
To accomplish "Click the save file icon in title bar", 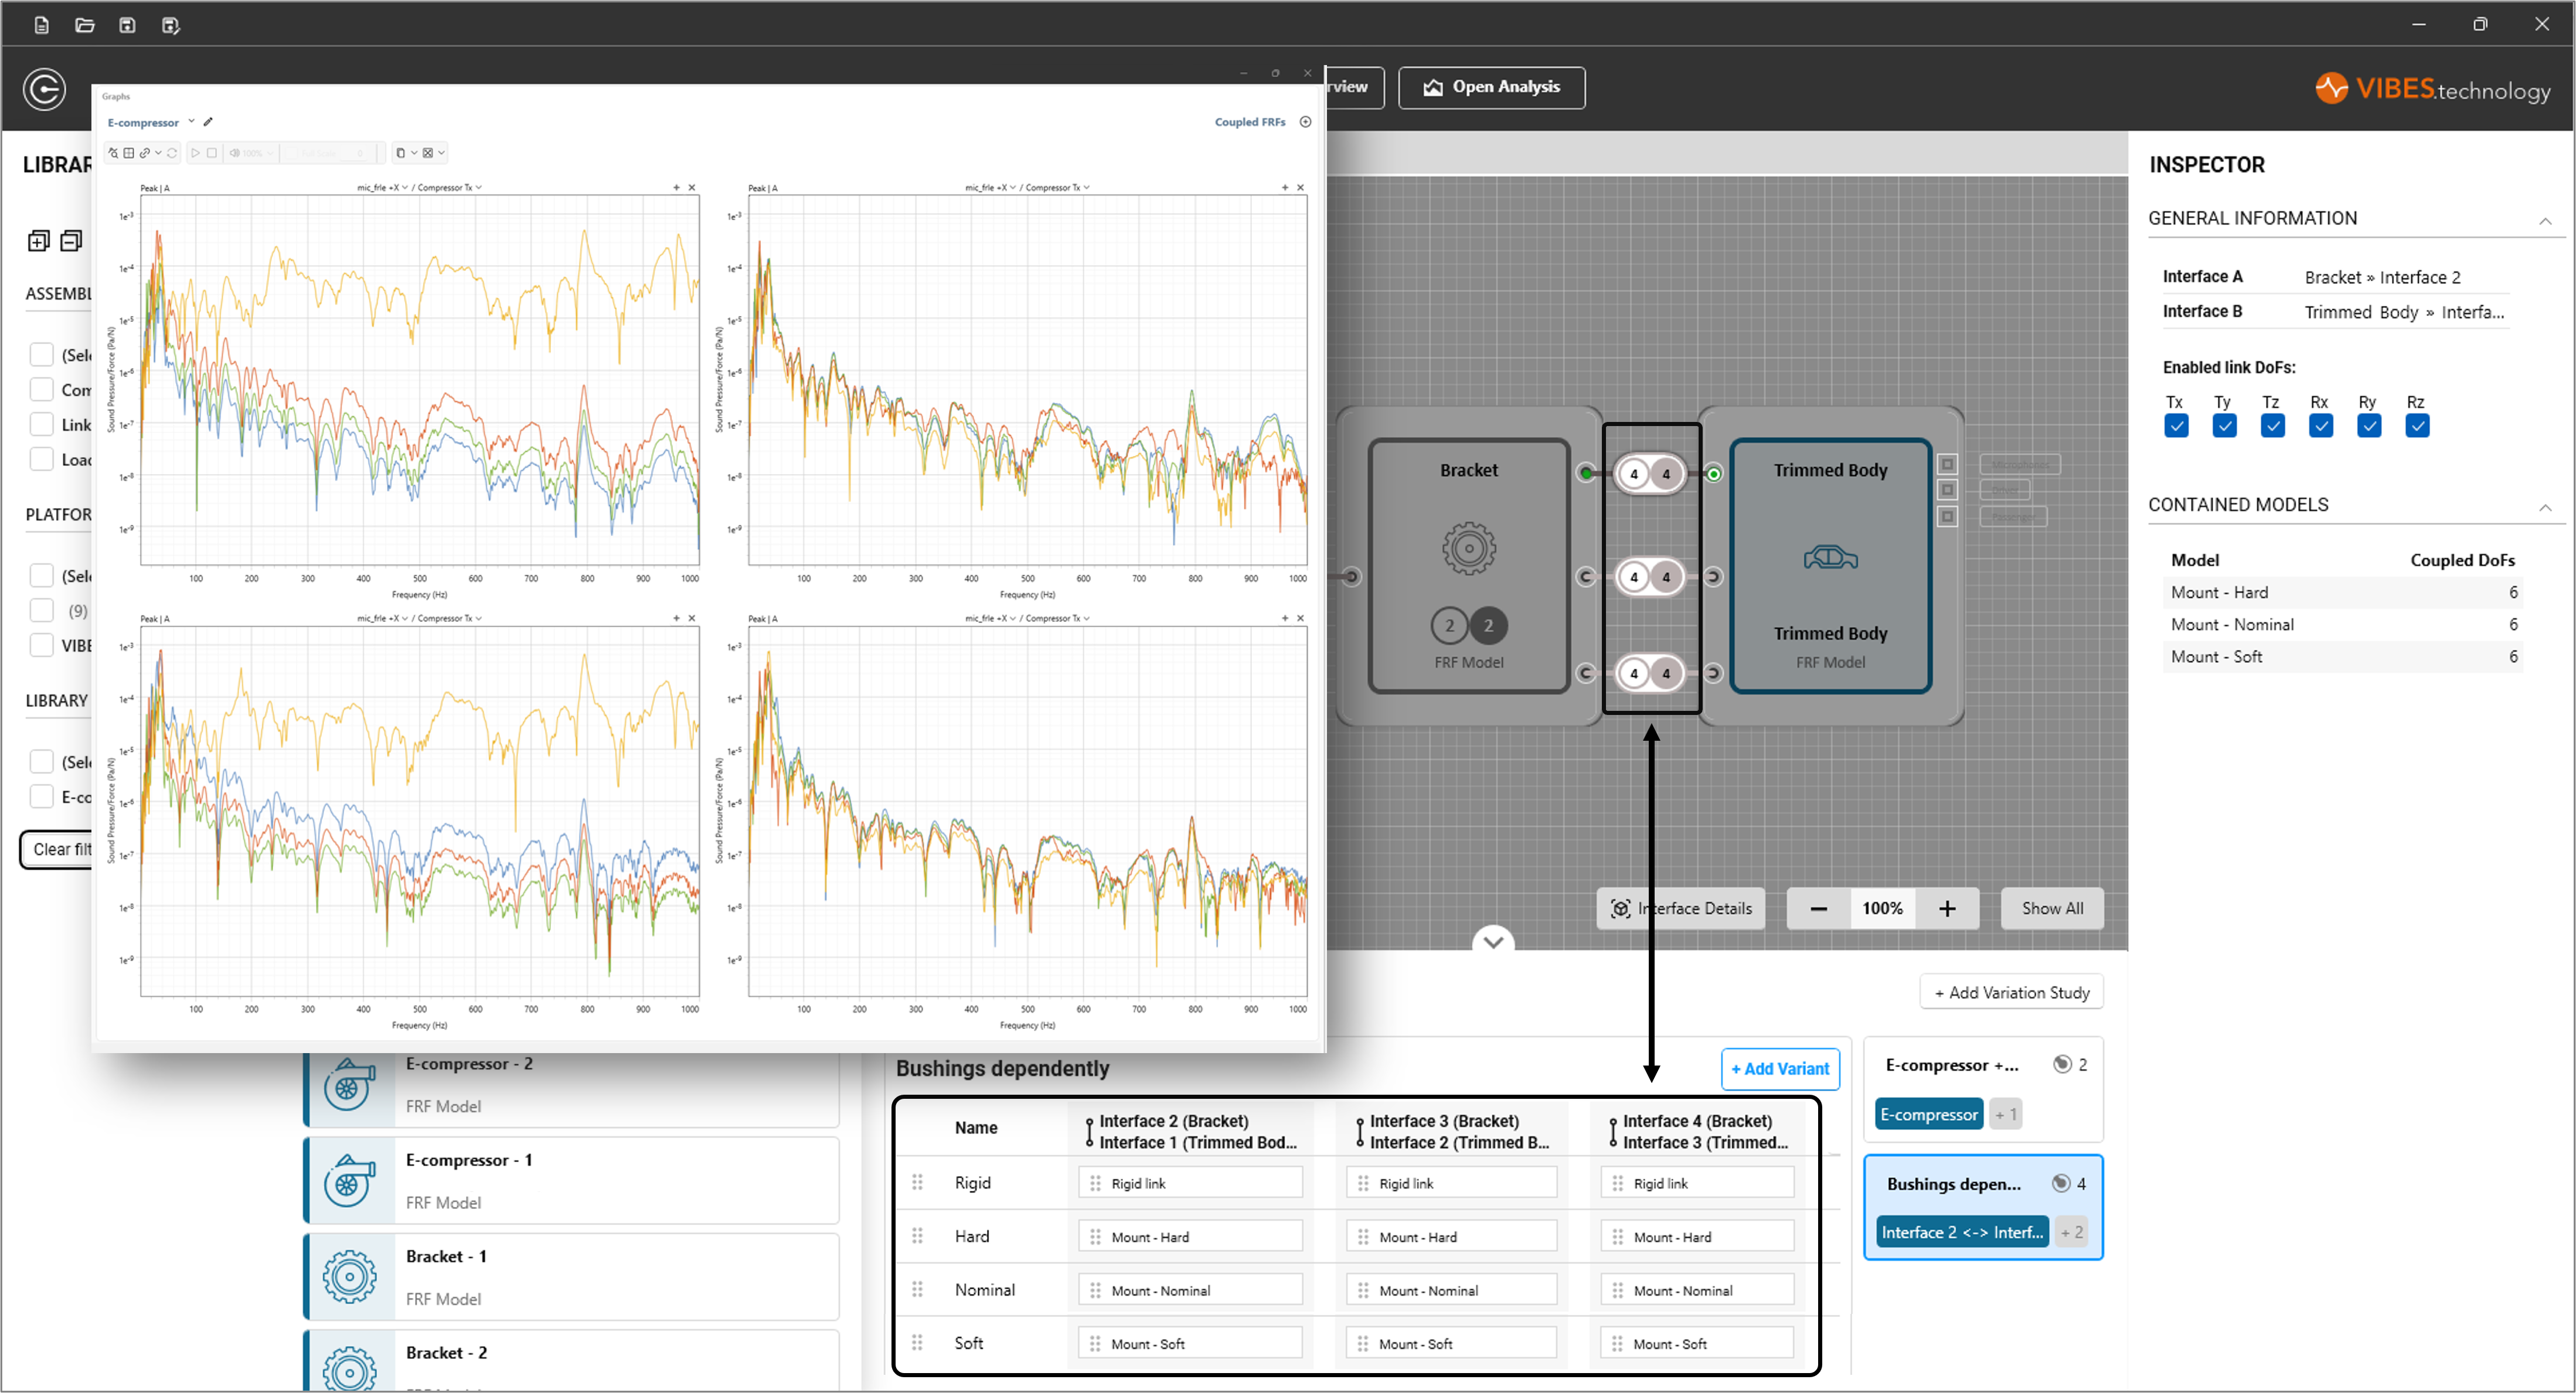I will [127, 25].
